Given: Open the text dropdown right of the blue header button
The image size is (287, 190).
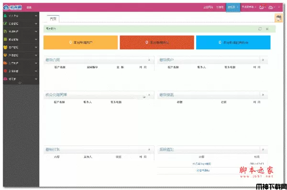Looking at the screenshot, I should click(x=249, y=7).
